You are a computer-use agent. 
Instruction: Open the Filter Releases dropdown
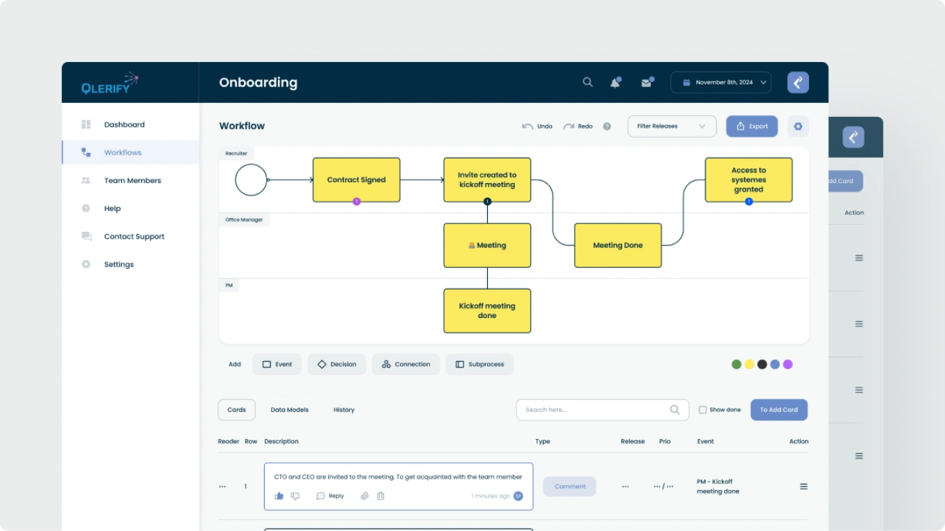click(x=672, y=127)
